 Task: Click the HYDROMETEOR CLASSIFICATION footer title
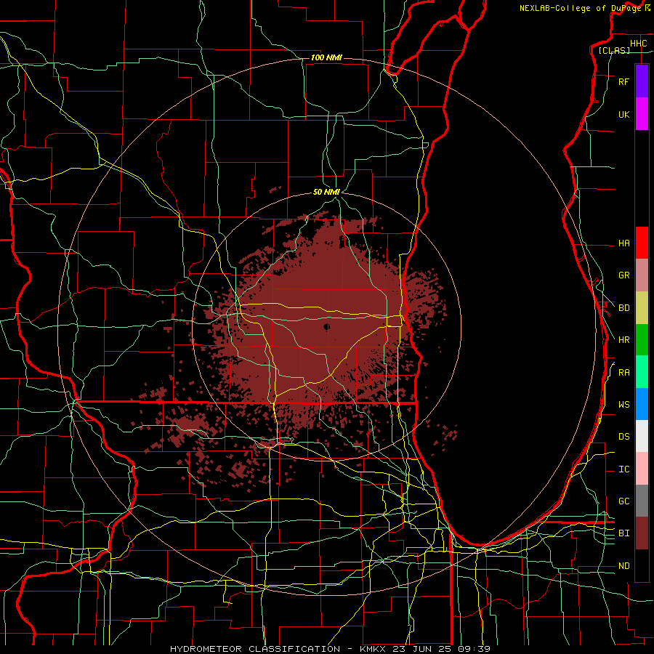[x=255, y=649]
